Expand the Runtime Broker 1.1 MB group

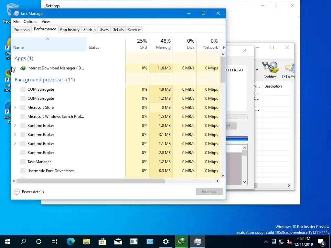(x=15, y=144)
